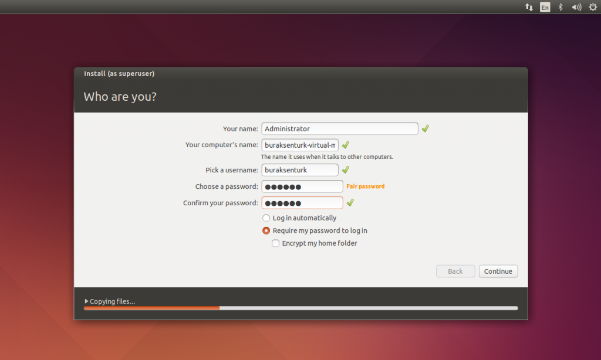Click the Continue button

coord(498,271)
